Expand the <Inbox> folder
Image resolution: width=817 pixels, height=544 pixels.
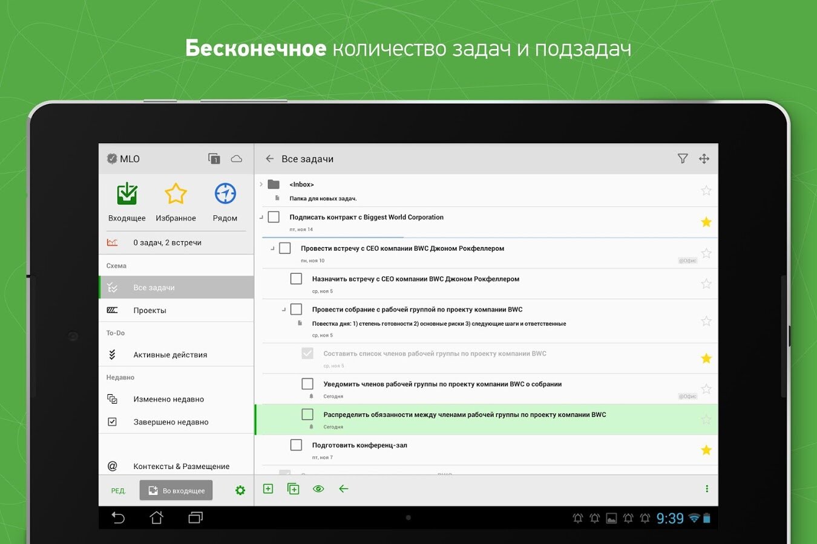261,184
